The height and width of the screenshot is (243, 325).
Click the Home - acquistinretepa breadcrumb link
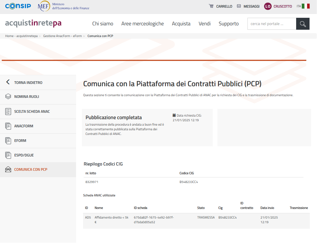coord(21,36)
